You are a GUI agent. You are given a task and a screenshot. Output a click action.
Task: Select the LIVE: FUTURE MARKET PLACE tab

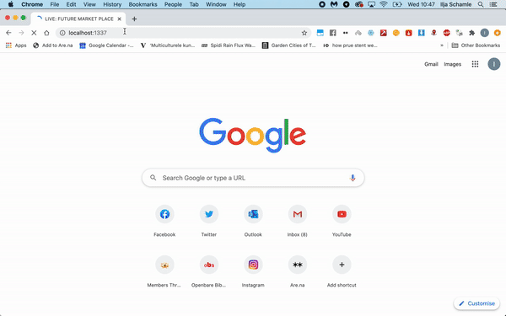pyautogui.click(x=78, y=19)
